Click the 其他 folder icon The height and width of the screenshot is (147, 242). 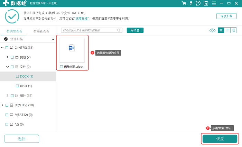[x=17, y=57]
